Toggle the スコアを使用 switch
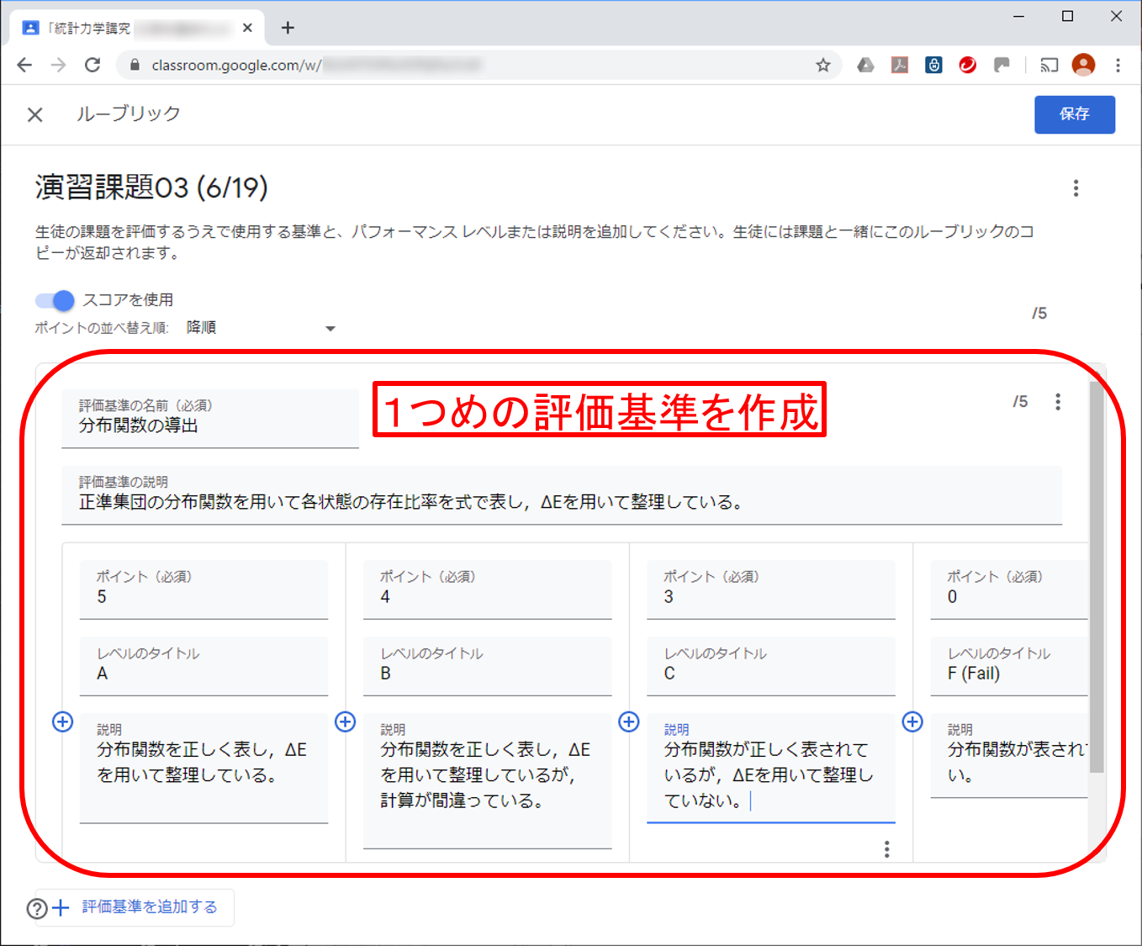 click(x=55, y=300)
